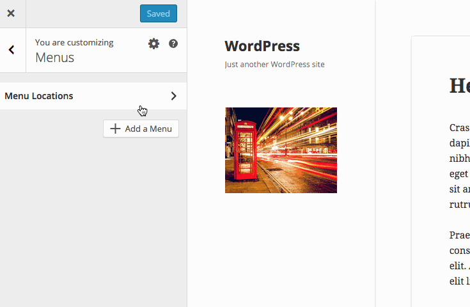Open menu options via the gear icon
This screenshot has width=470, height=307.
pyautogui.click(x=153, y=43)
